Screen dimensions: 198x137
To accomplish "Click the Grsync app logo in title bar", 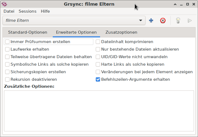I will tap(4, 4).
